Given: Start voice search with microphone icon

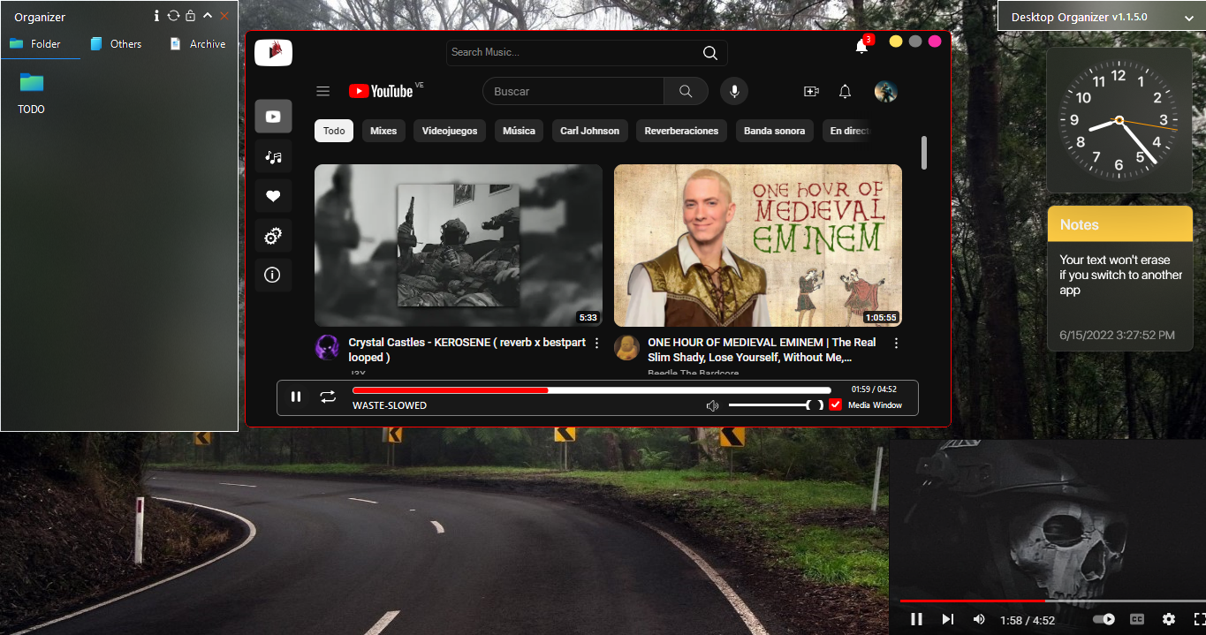Looking at the screenshot, I should [734, 91].
